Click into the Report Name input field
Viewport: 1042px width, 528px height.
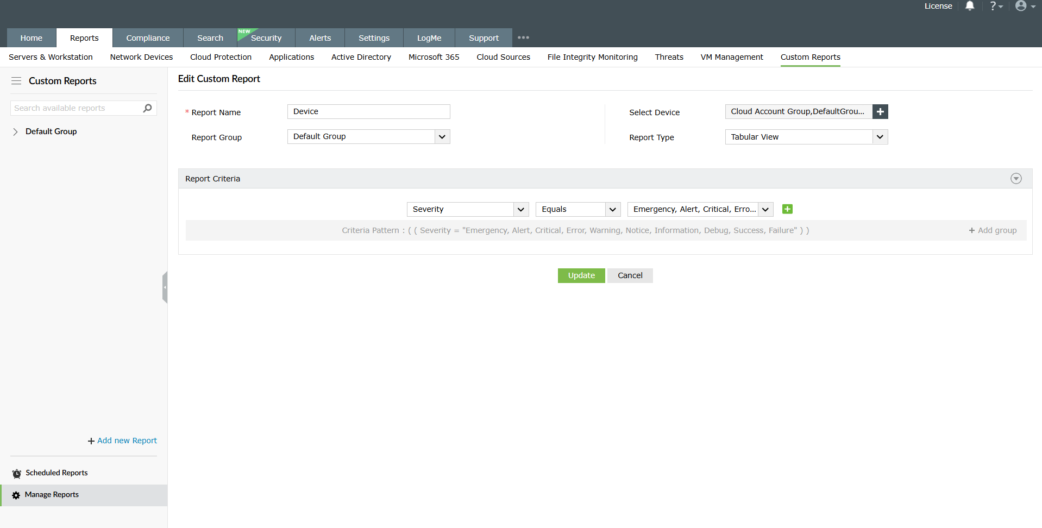pyautogui.click(x=369, y=111)
